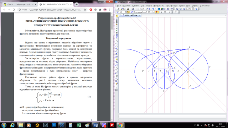This screenshot has width=228, height=128.
Task: Open the f(x) variables icon
Action: 164,9
